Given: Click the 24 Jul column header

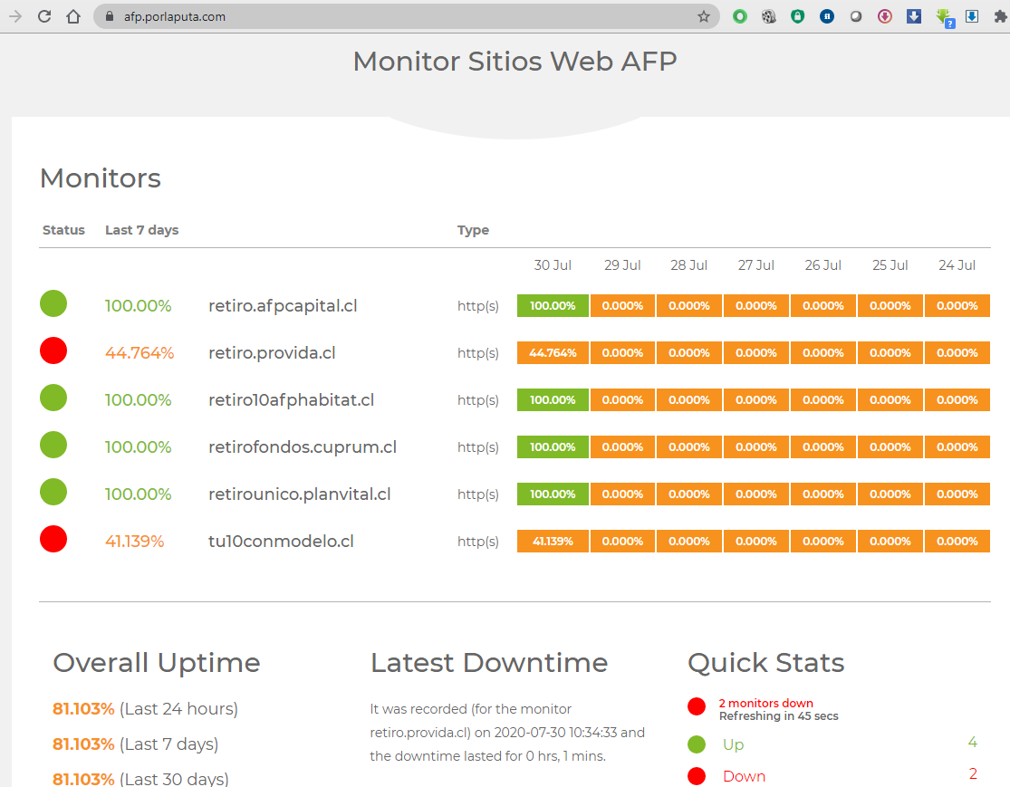Looking at the screenshot, I should (957, 265).
